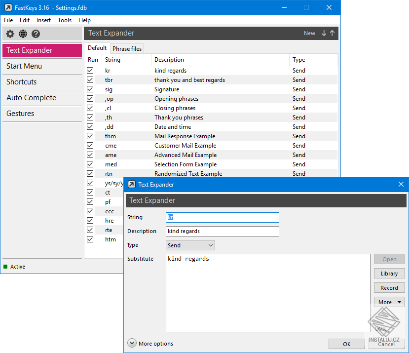Image resolution: width=409 pixels, height=353 pixels.
Task: Click the FastKeys app icon in title bar
Action: coord(8,7)
